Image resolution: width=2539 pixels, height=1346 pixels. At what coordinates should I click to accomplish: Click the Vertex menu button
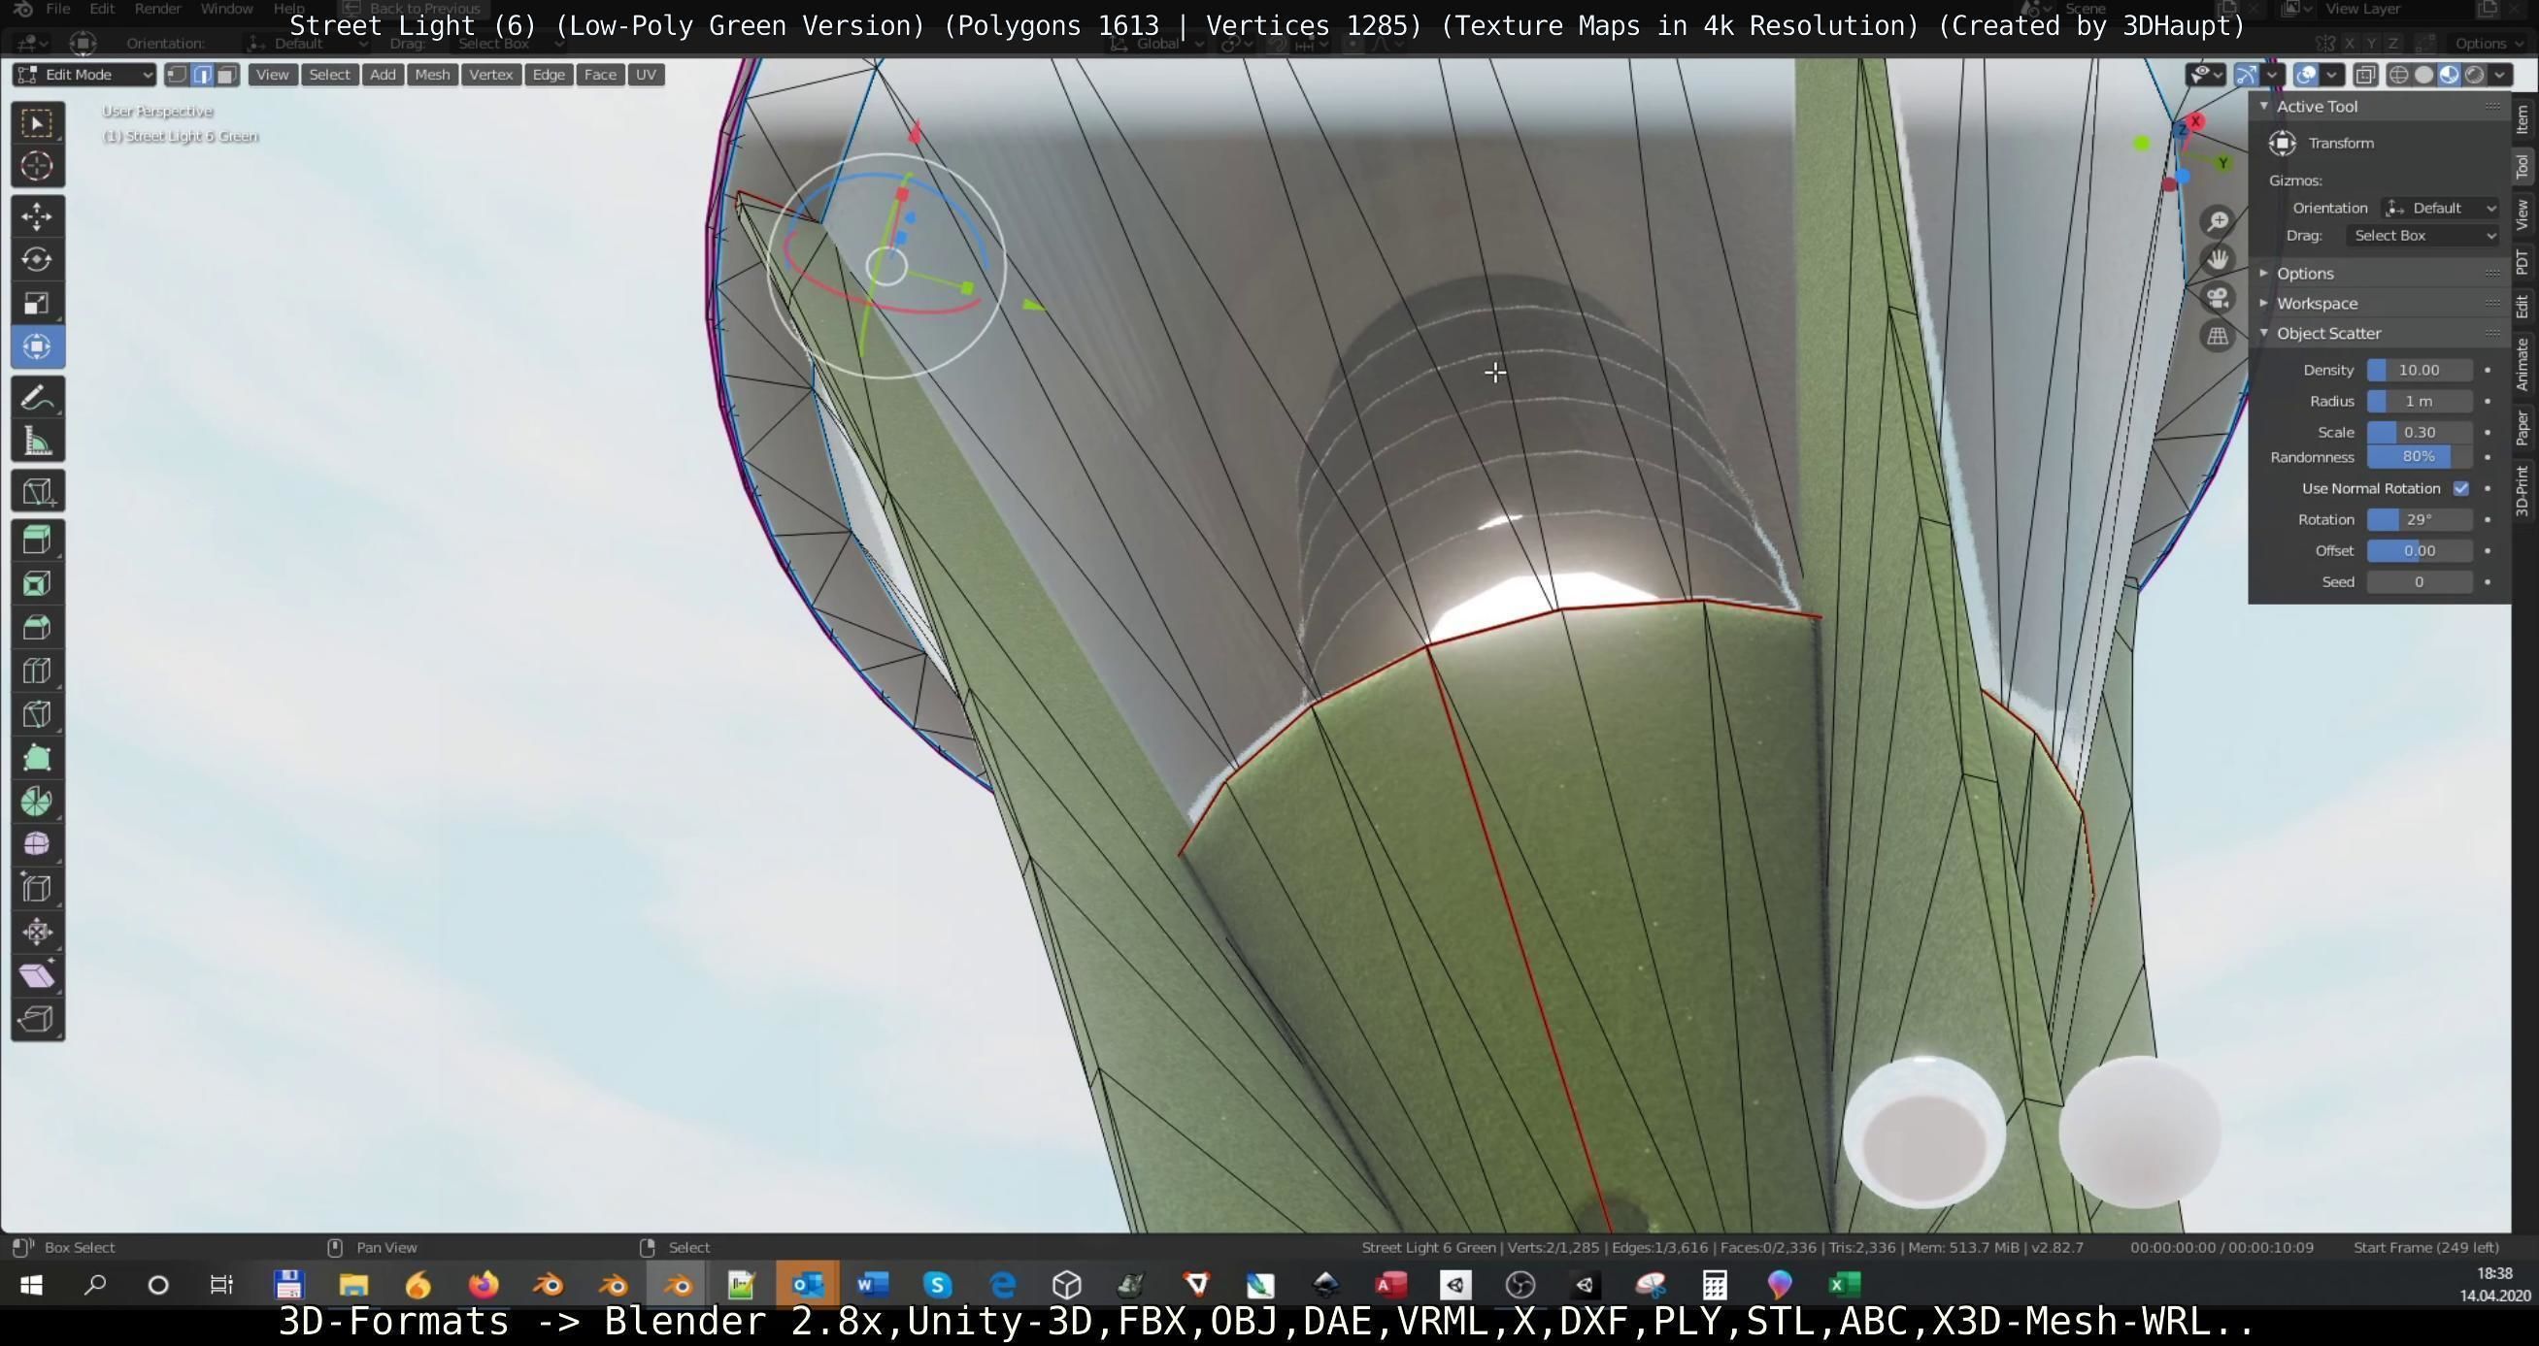pyautogui.click(x=490, y=75)
